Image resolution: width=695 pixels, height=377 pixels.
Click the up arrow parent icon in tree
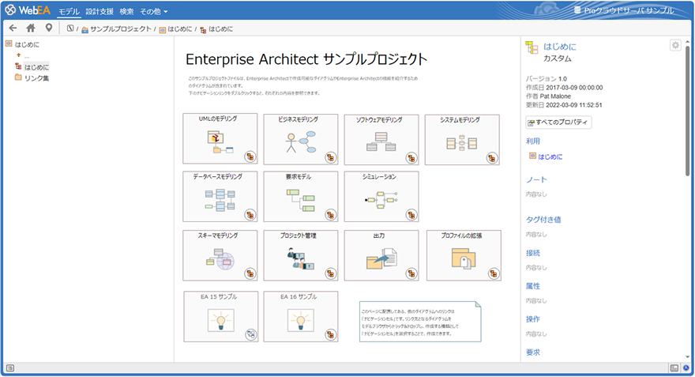(x=19, y=55)
